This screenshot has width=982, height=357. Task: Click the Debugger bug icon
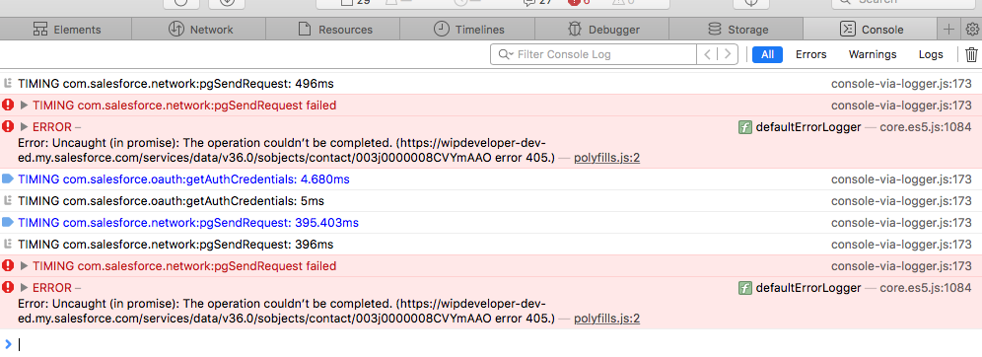click(574, 29)
